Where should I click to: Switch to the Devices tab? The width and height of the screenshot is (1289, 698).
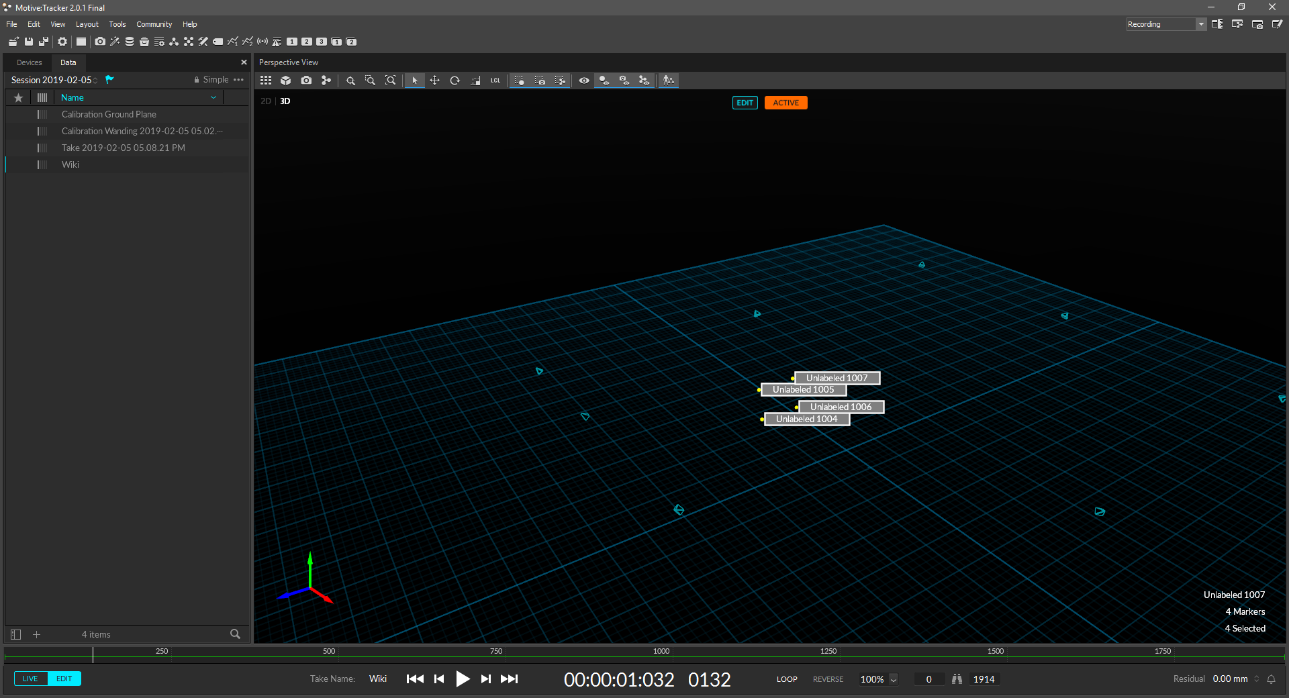[29, 62]
